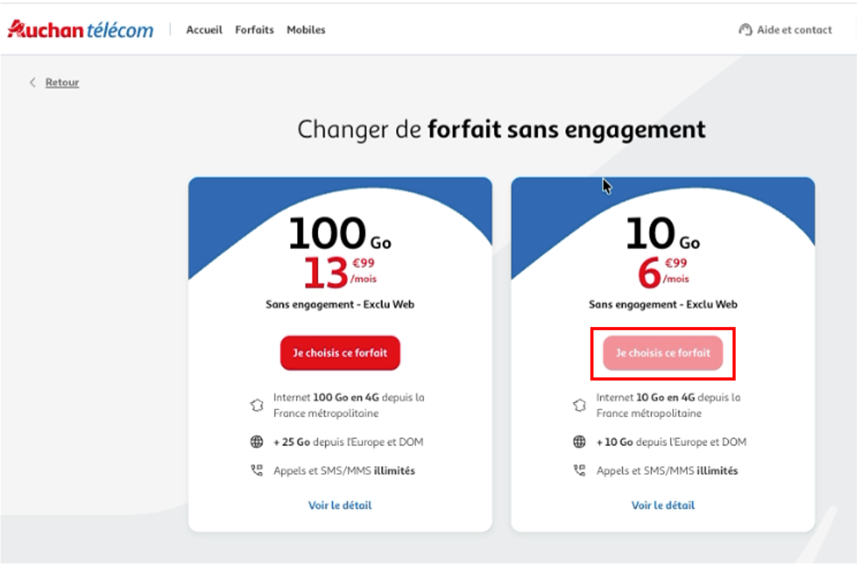
Task: Click the Retour link
Action: click(62, 82)
